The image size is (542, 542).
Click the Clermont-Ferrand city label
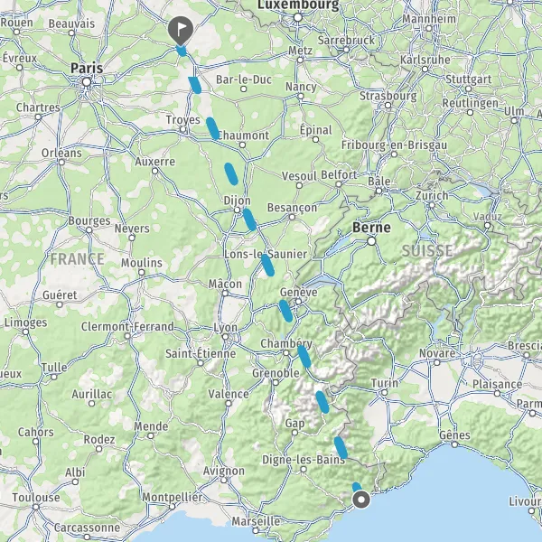(127, 326)
